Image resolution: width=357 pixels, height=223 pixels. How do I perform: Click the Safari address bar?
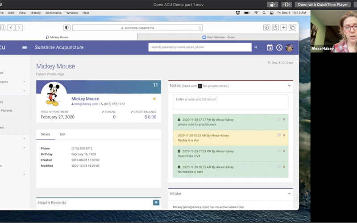coord(137,28)
